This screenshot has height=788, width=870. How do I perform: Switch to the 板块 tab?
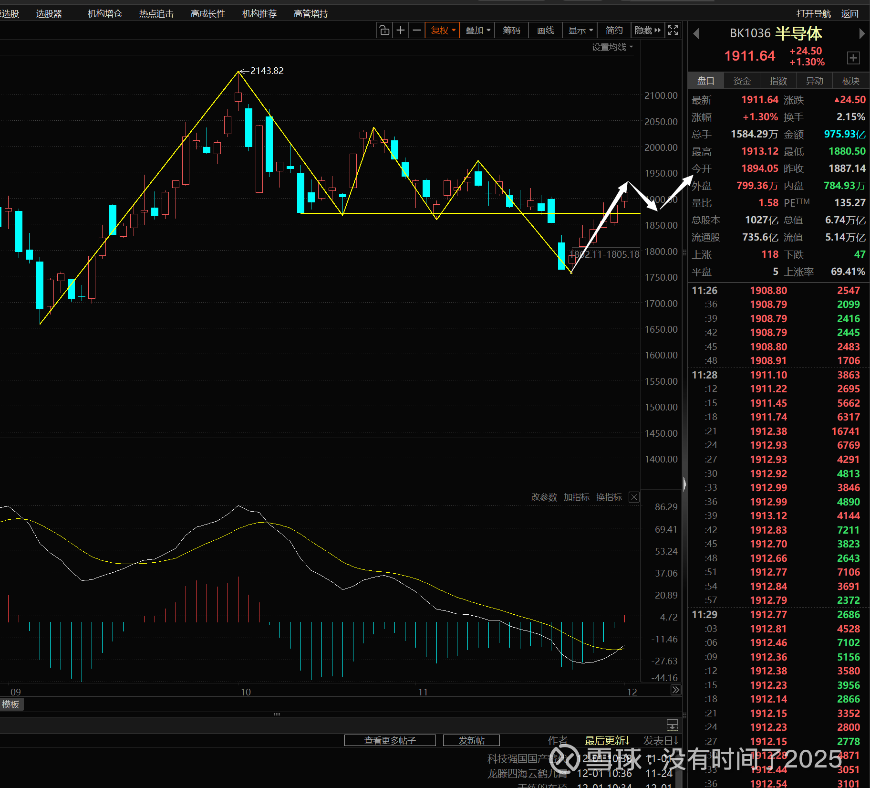851,81
